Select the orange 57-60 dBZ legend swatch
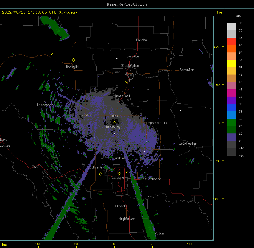Image resolution: width=254 pixels, height=248 pixels. click(x=232, y=49)
